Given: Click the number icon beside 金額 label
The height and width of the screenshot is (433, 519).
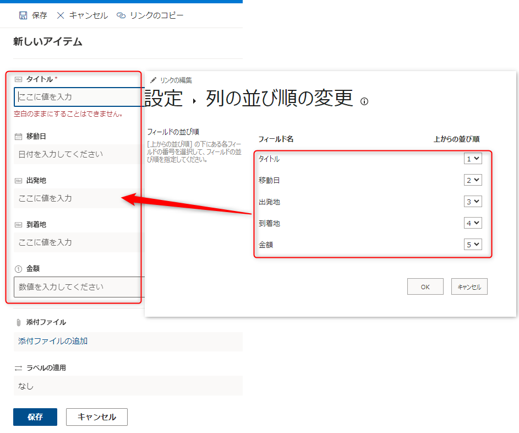Looking at the screenshot, I should pyautogui.click(x=19, y=269).
